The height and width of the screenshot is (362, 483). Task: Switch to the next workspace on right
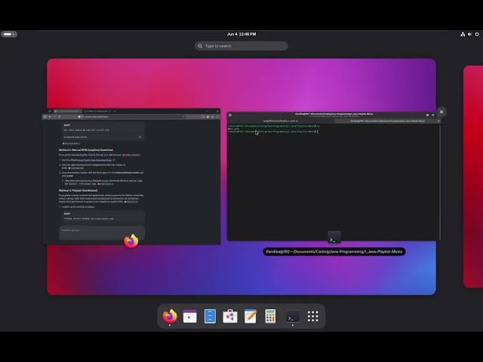tap(473, 176)
